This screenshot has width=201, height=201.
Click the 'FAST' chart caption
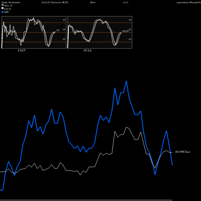pyautogui.click(x=22, y=51)
